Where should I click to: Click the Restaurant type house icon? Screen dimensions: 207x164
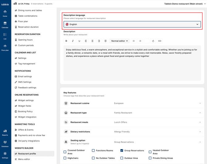point(66,113)
